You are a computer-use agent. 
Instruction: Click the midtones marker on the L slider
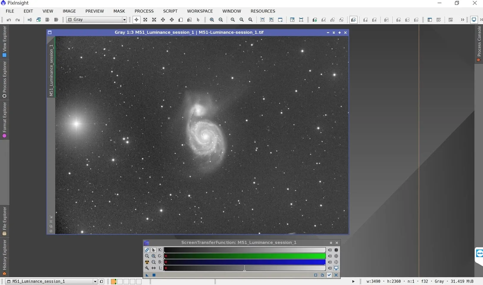click(x=245, y=268)
